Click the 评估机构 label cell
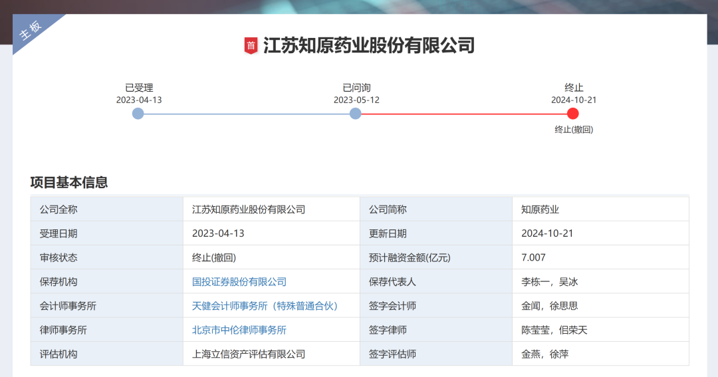 106,354
